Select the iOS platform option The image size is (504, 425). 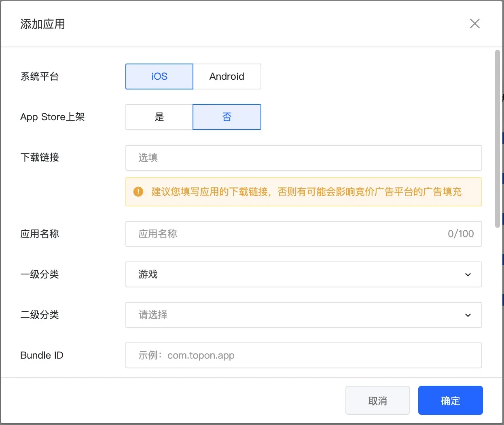[x=159, y=76]
